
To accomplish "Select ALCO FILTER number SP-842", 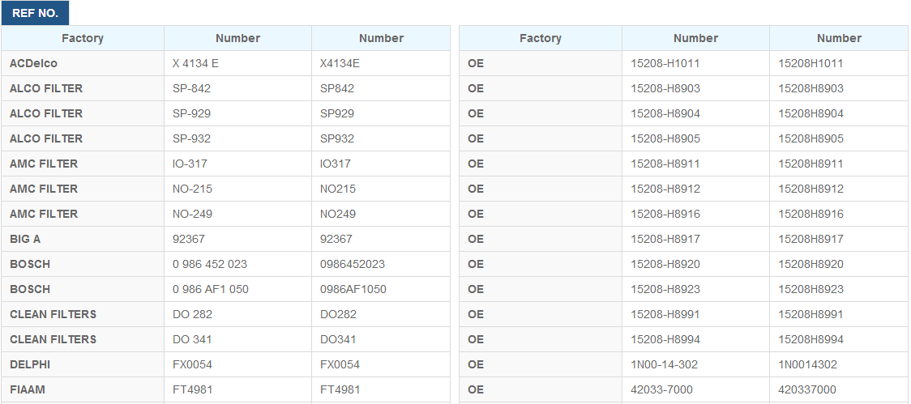I will tap(237, 88).
